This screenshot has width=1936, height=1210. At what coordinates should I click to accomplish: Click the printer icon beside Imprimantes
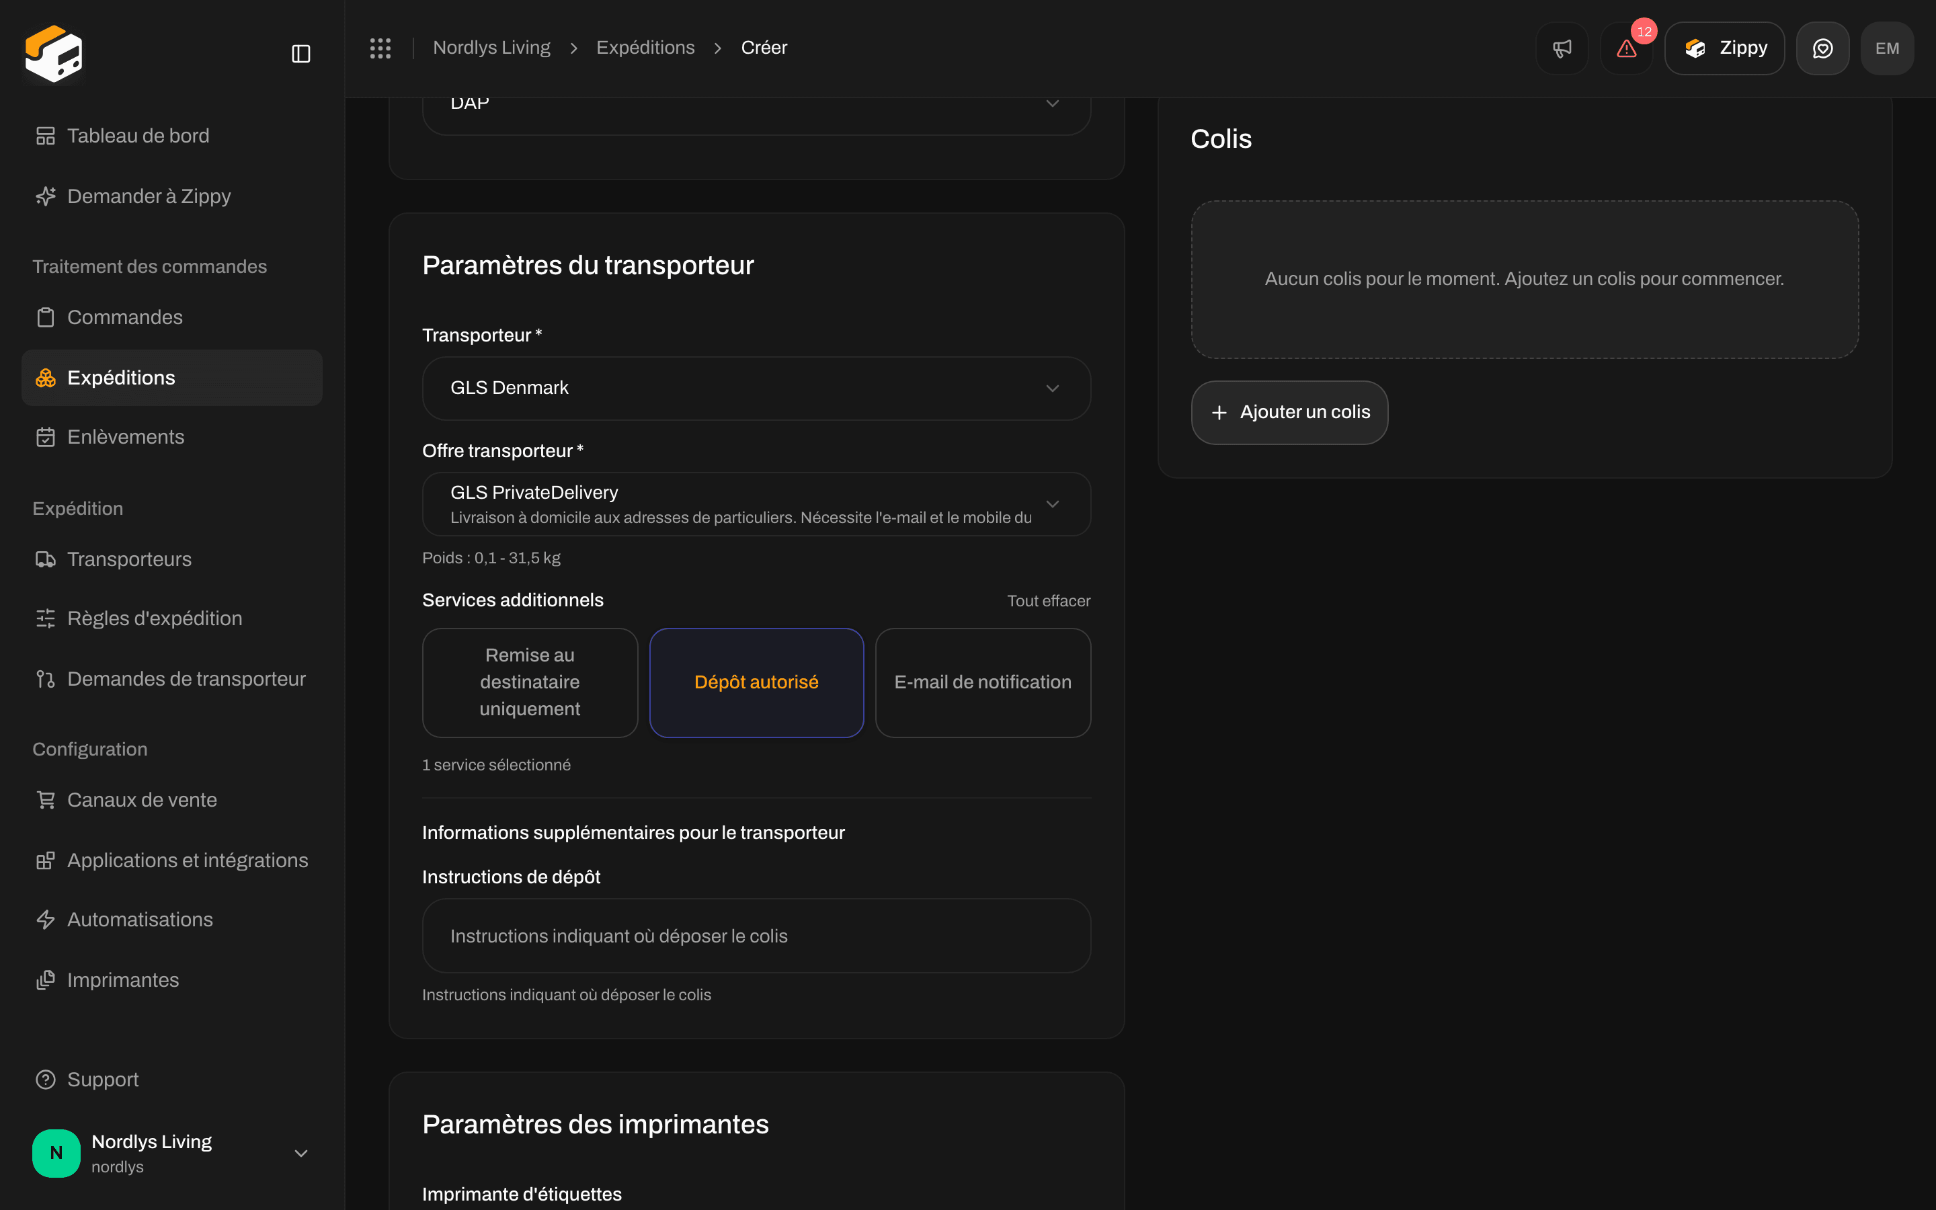[46, 979]
